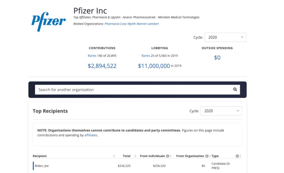Click the search magnifier icon

coord(235,90)
